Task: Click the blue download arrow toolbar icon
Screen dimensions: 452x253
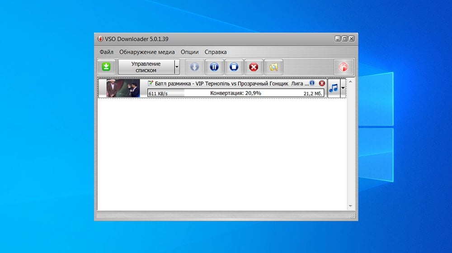Action: pyautogui.click(x=194, y=67)
